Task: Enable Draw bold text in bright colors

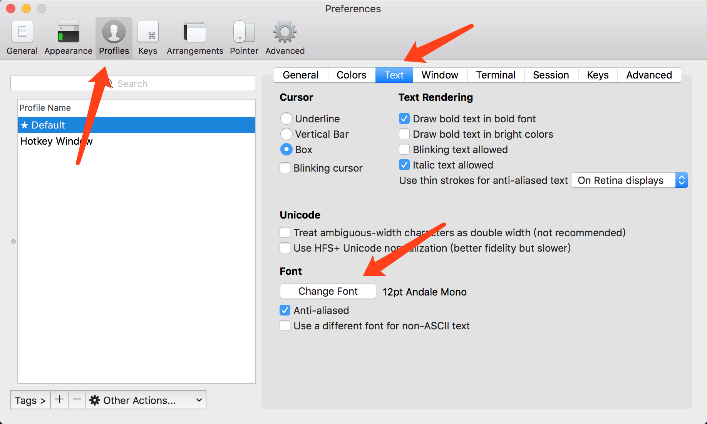Action: point(404,134)
